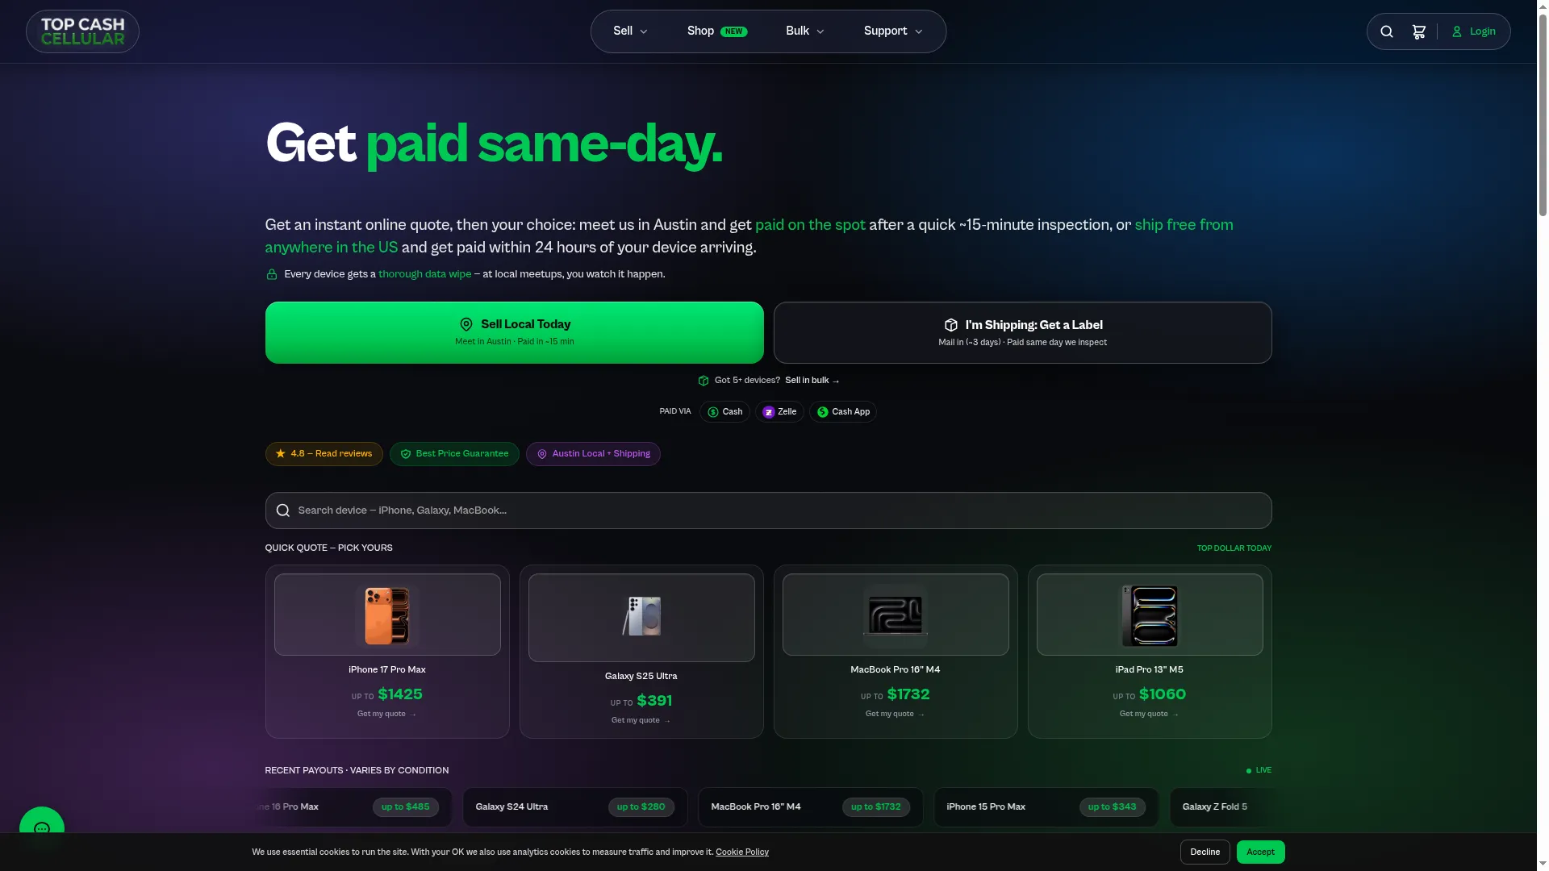Click the thorough data wipe link
The width and height of the screenshot is (1549, 871).
424,274
